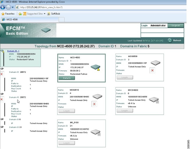Click the page icon in address bar
Viewport: 190px width, 149px height.
tap(18, 7)
